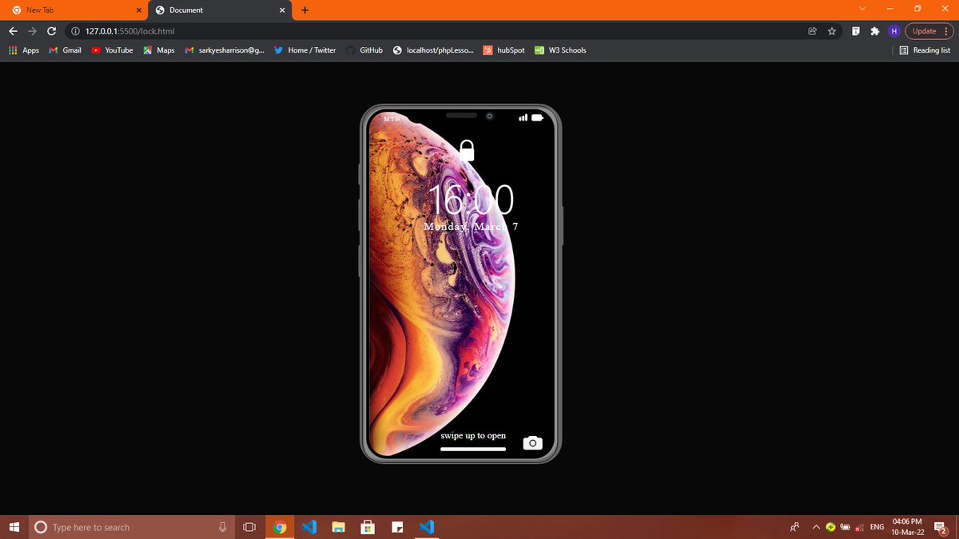Click the padlock icon on phone screen
959x539 pixels.
tap(467, 149)
